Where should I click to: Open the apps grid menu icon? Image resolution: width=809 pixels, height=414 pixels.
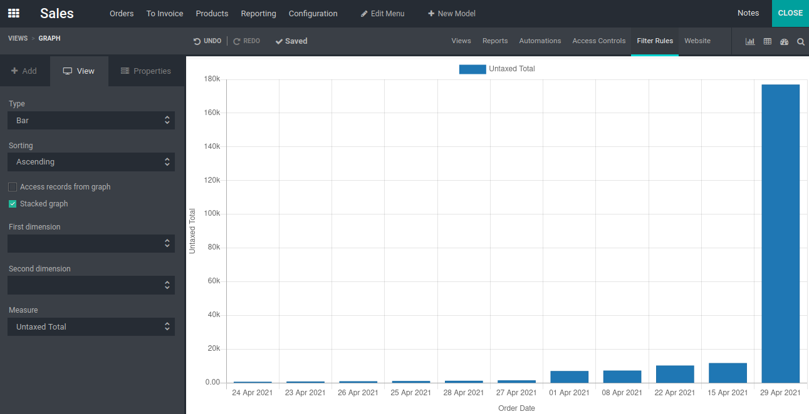tap(13, 13)
